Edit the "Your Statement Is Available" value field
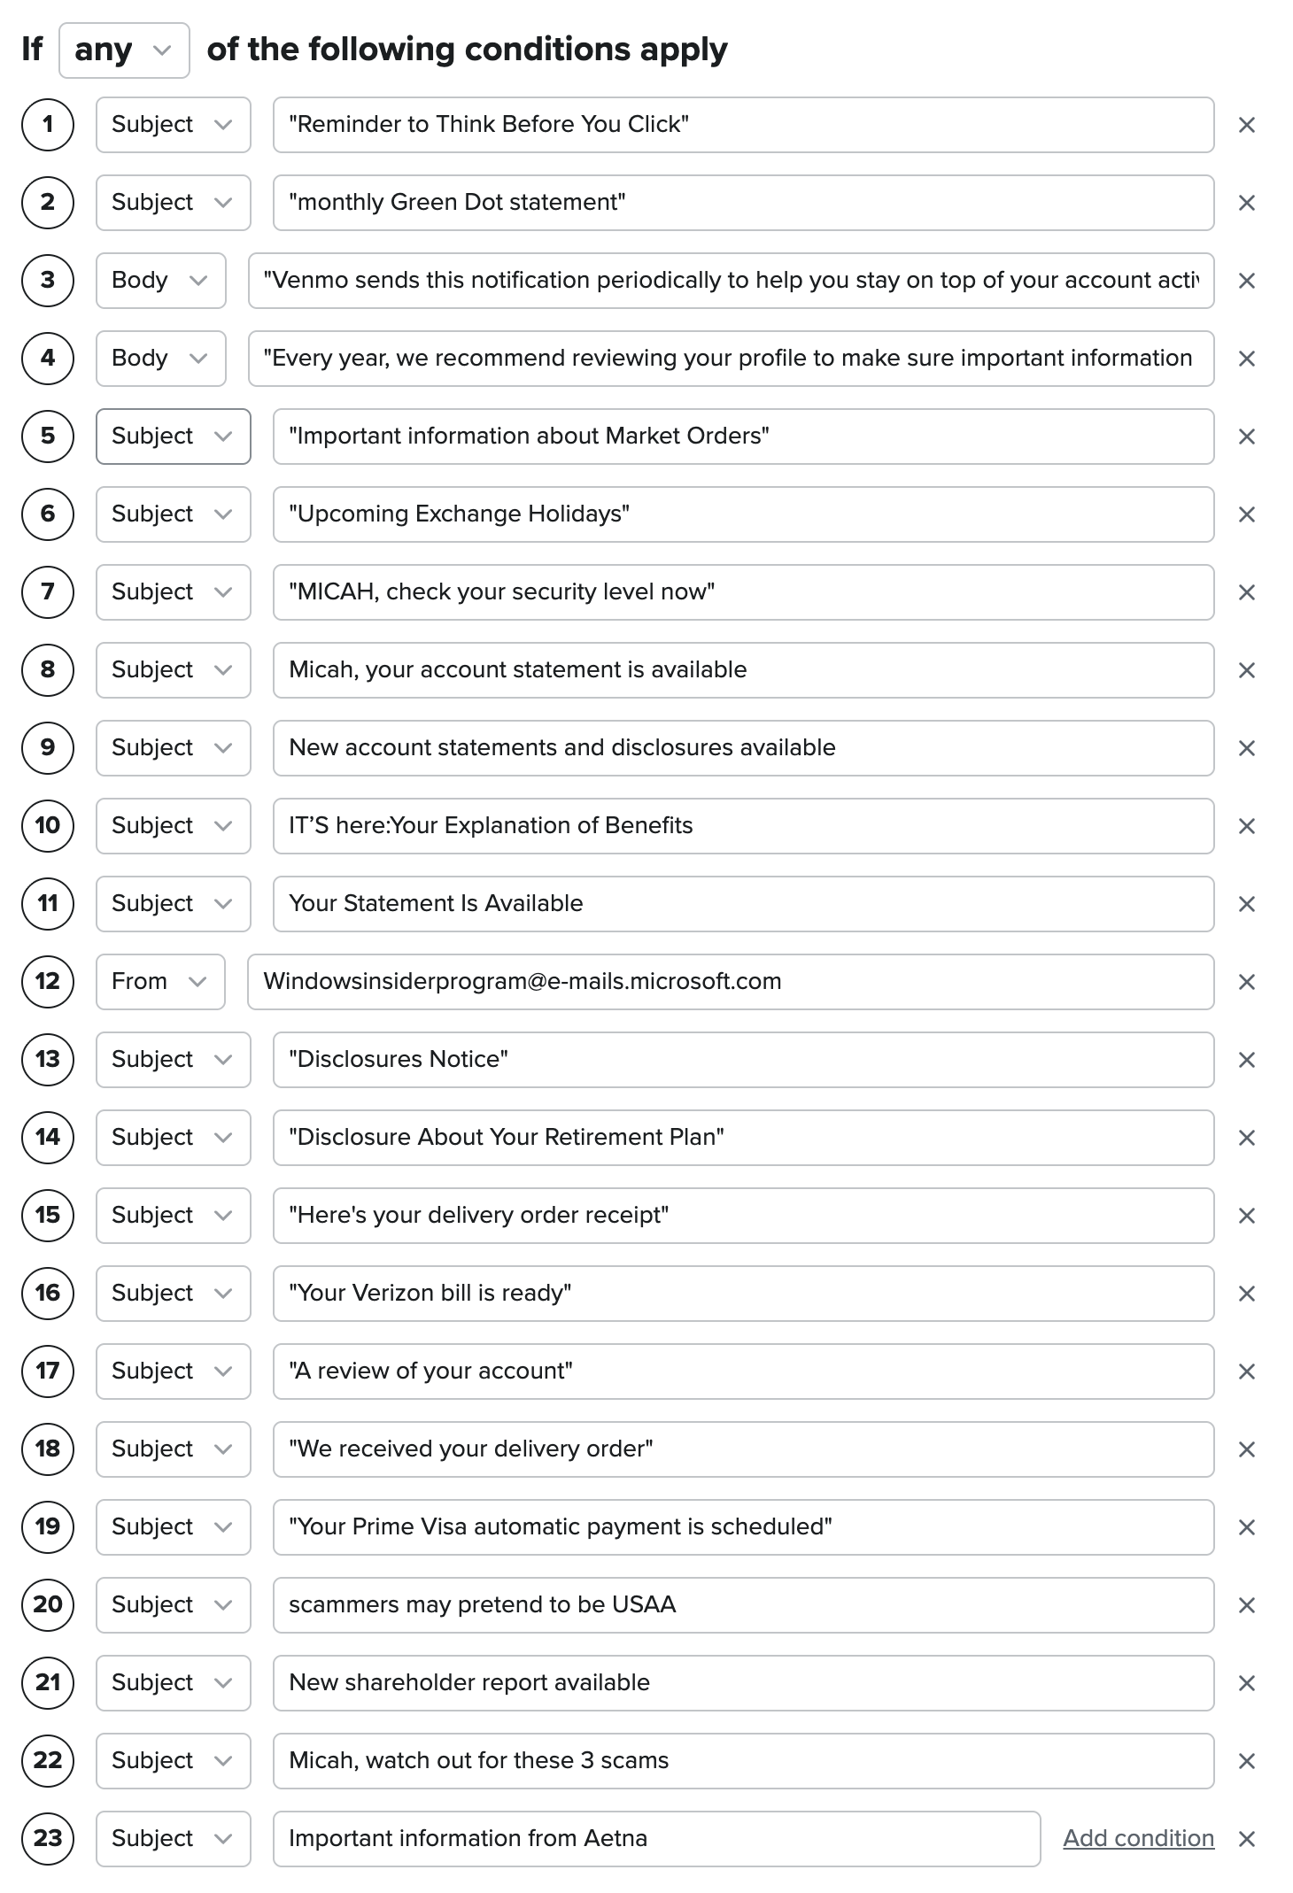 (743, 904)
